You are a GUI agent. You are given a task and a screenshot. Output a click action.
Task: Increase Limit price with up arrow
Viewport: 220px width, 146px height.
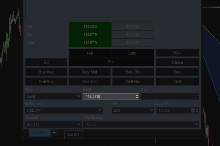(137, 95)
